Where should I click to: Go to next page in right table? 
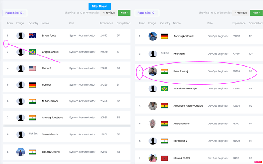click(256, 13)
